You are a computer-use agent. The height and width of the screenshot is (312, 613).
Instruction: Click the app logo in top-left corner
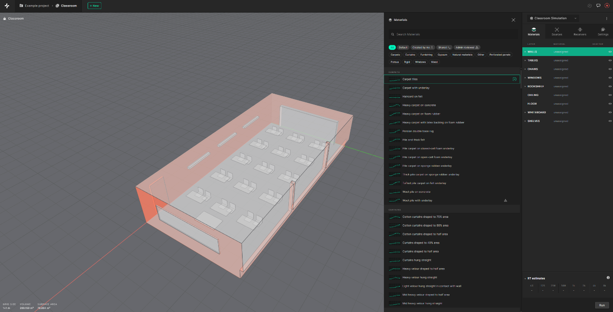tap(7, 6)
